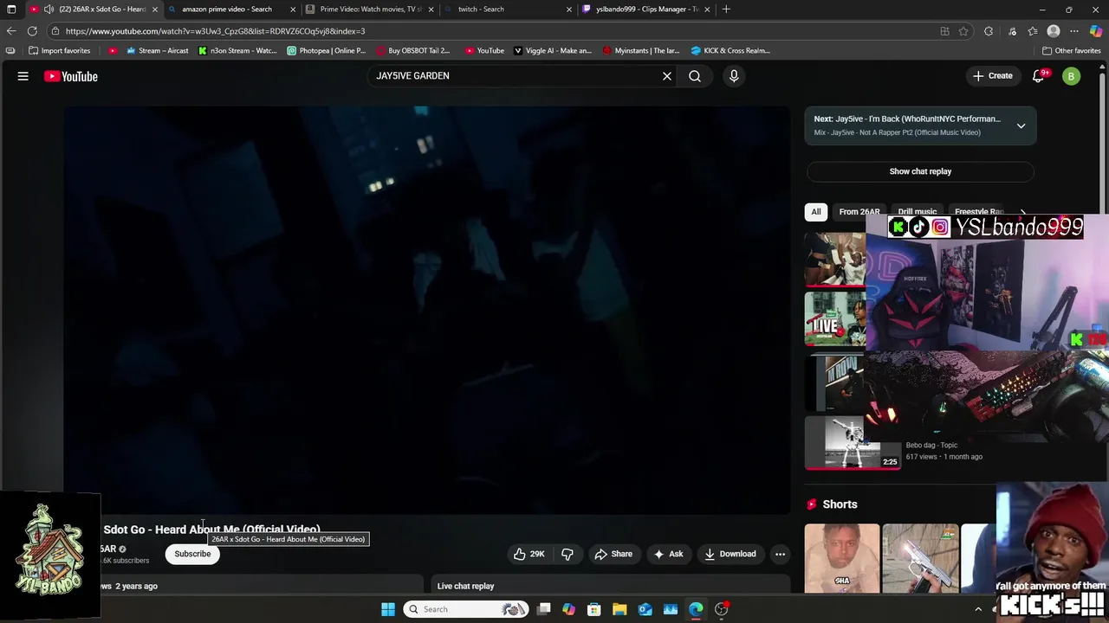
Task: Open the Create menu
Action: (x=993, y=76)
